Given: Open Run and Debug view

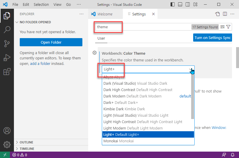Looking at the screenshot, I should tap(7, 58).
